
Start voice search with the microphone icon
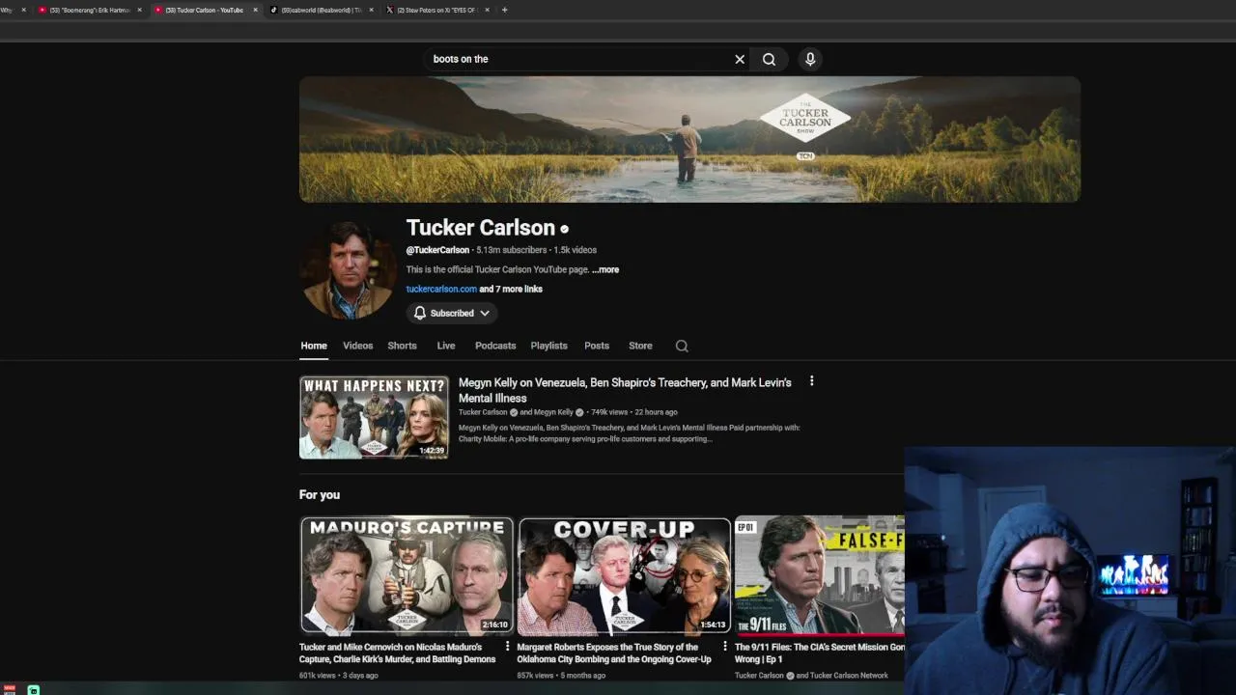810,59
